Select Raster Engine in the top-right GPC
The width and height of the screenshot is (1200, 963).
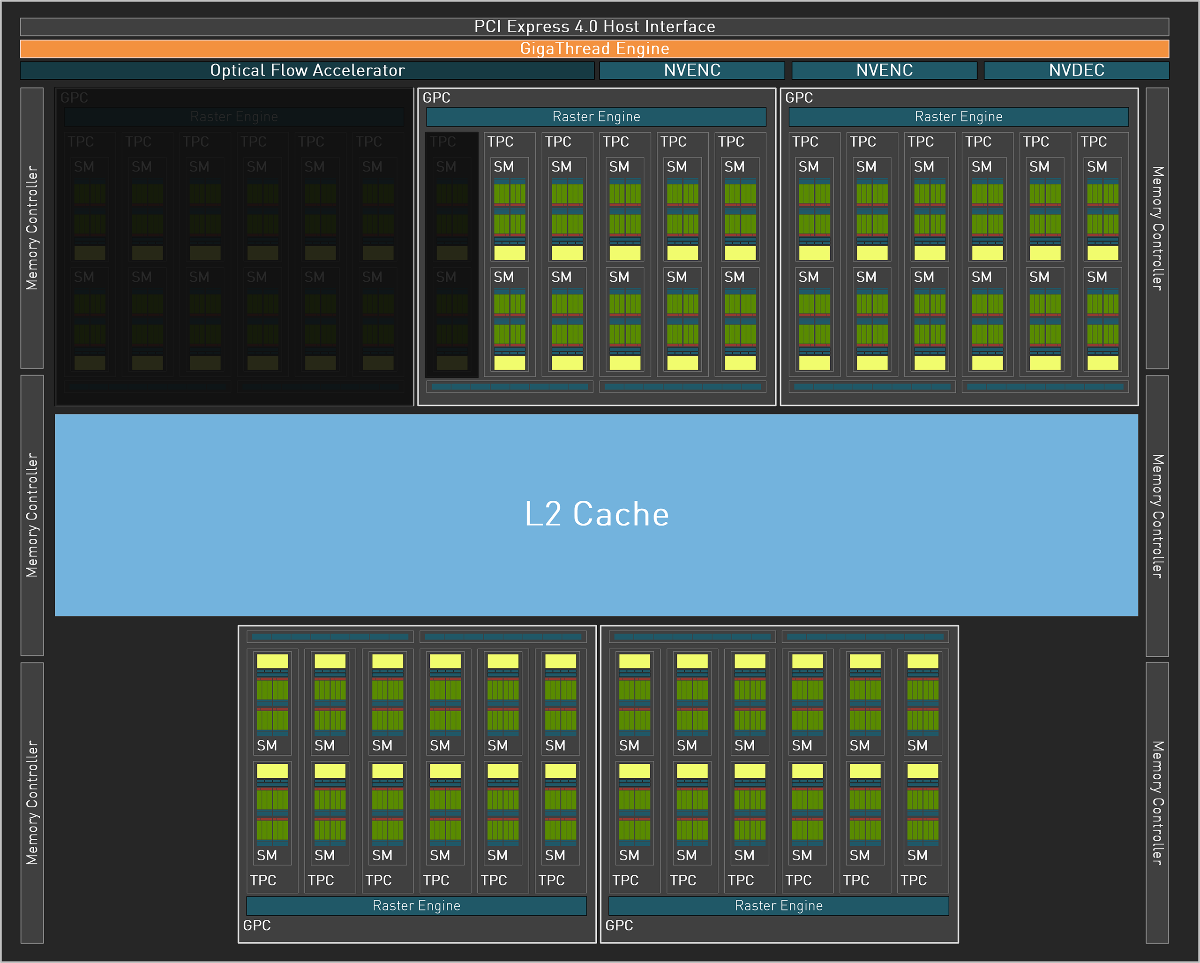pos(959,117)
